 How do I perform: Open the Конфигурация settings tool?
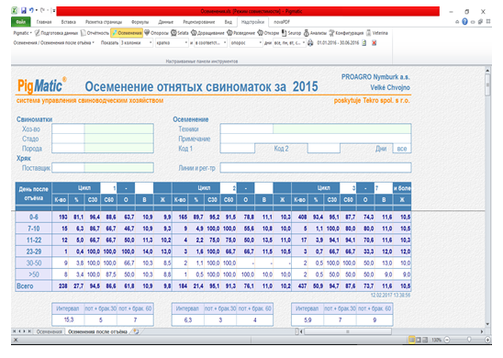pos(346,33)
